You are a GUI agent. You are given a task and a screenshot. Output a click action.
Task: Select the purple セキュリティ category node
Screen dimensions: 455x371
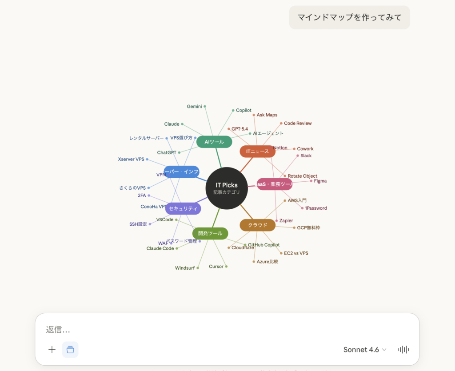pos(183,208)
